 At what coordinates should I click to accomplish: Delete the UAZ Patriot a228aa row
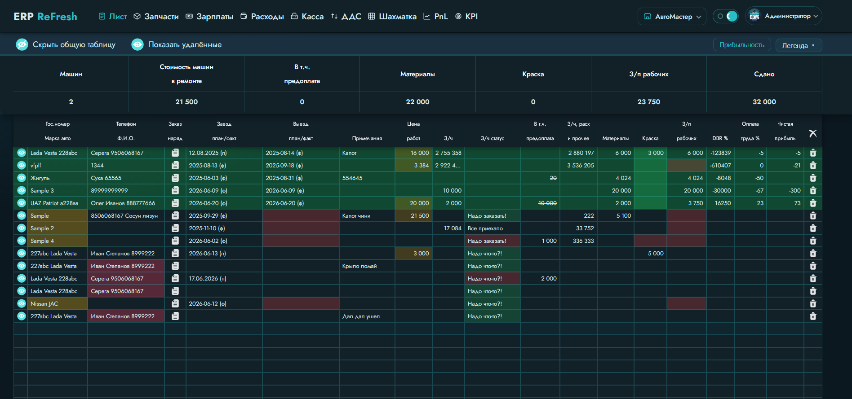813,203
